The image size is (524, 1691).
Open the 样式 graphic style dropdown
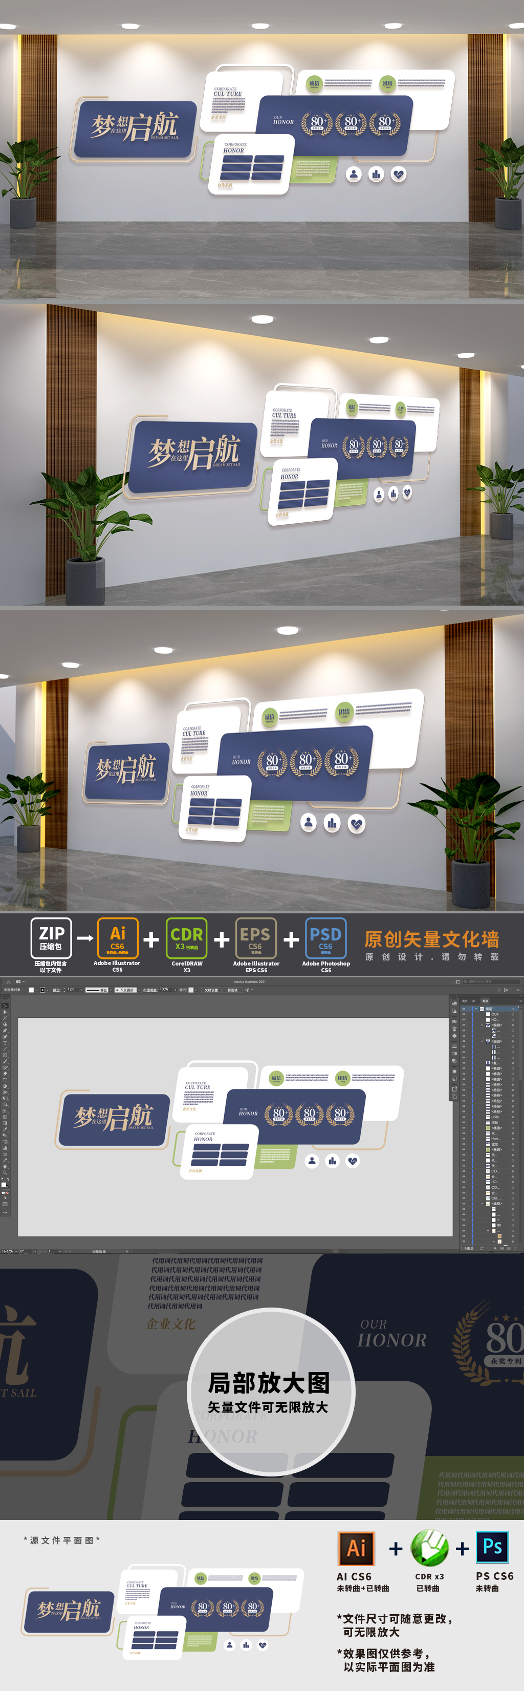196,990
